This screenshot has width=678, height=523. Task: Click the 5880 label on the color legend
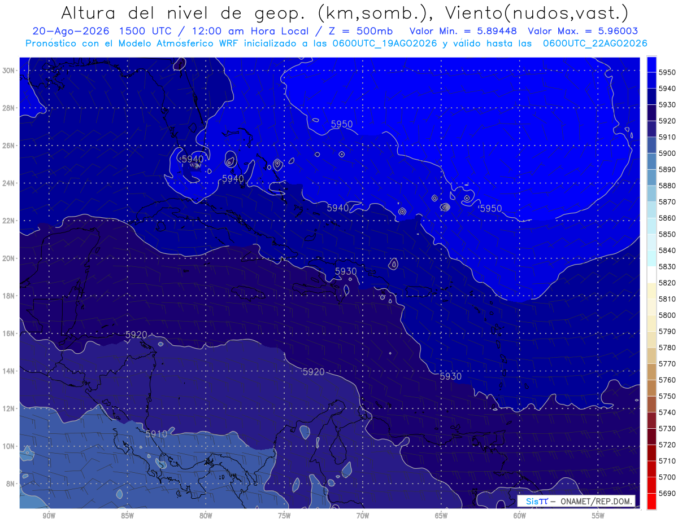[x=667, y=186]
